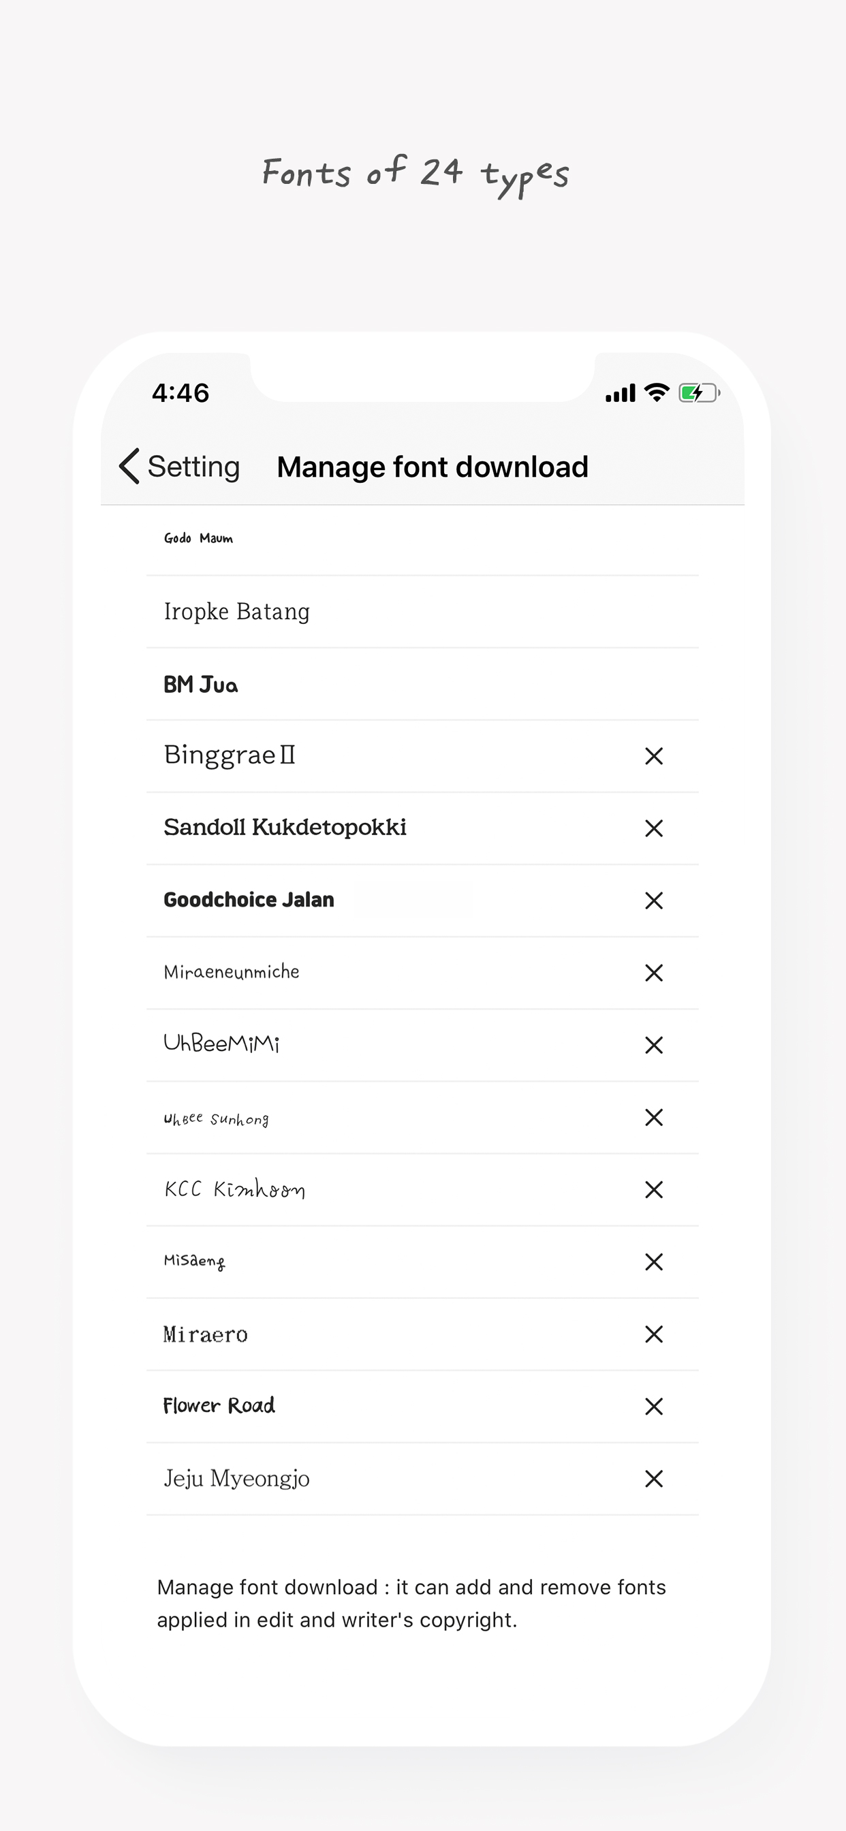Remove the UhBee Sunhong font
This screenshot has height=1831, width=846.
655,1117
